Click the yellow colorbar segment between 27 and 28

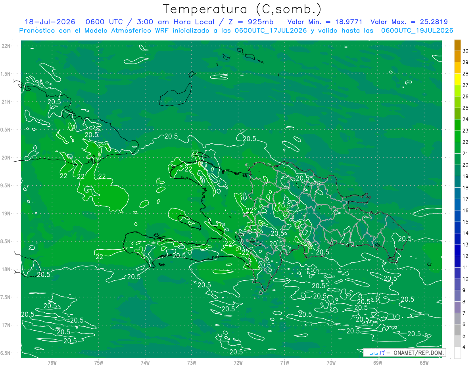click(457, 79)
